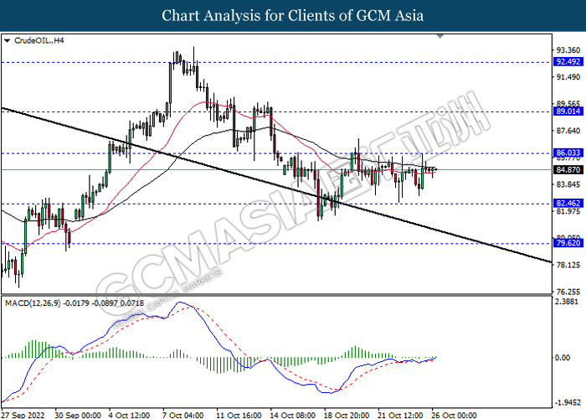
Task: Click the 21 Oct 12:00 date label
Action: 400,415
